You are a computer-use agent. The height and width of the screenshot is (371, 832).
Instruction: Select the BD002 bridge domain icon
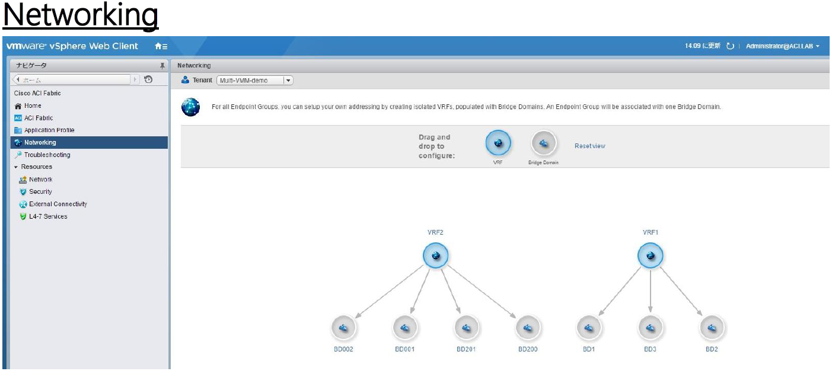pyautogui.click(x=344, y=327)
